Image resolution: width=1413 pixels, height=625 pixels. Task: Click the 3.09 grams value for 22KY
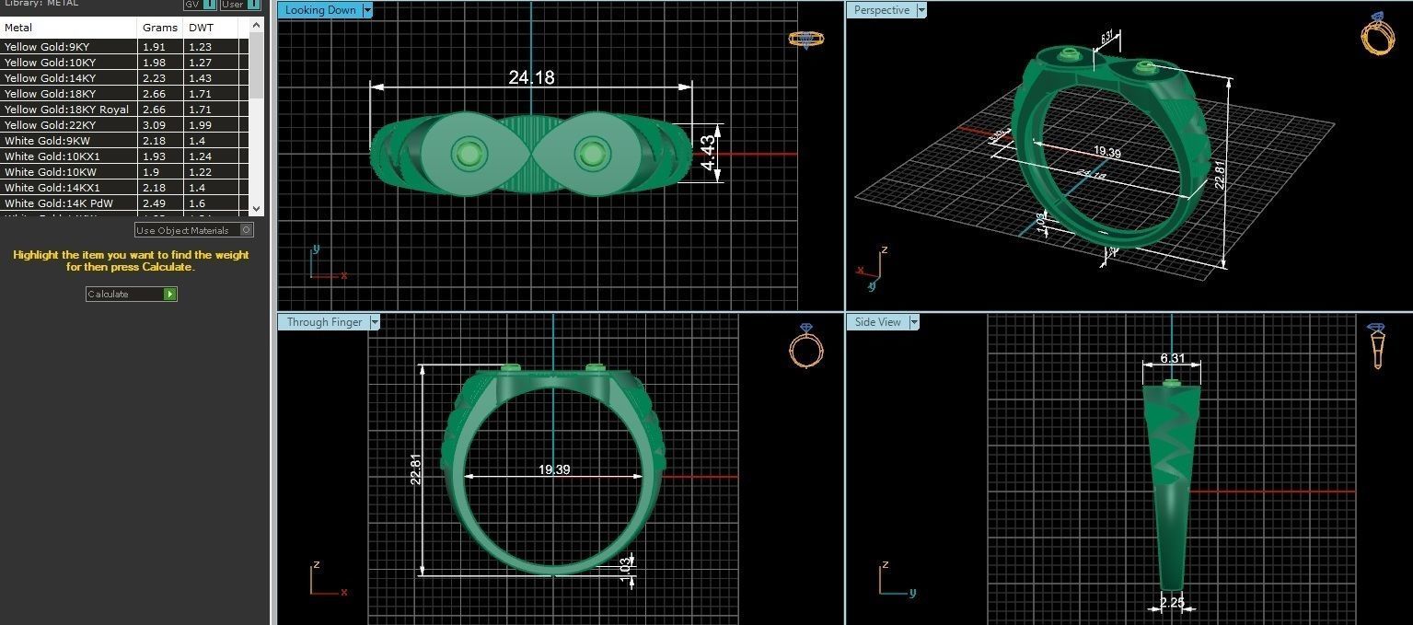click(154, 125)
